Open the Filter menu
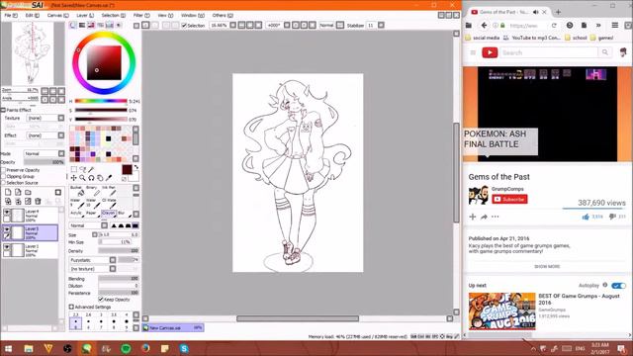 coord(141,16)
